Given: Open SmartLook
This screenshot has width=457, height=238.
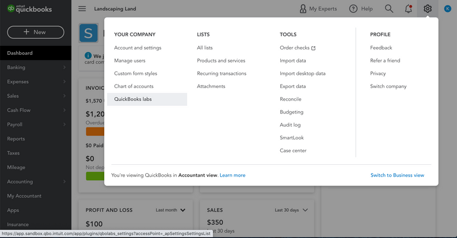Looking at the screenshot, I should [292, 137].
